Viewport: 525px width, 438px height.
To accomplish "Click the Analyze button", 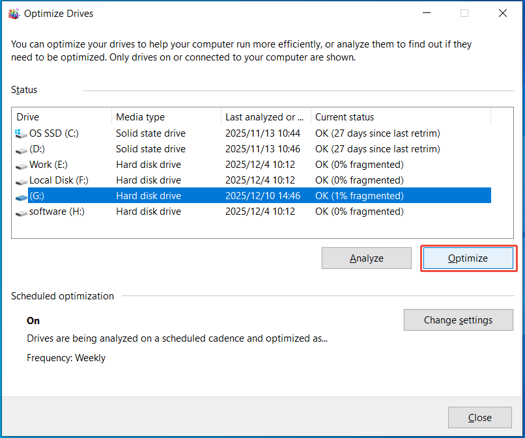I will coord(366,258).
